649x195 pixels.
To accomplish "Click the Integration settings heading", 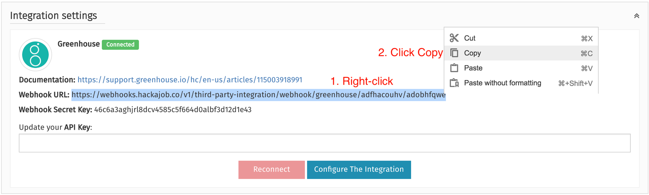I will coord(53,16).
